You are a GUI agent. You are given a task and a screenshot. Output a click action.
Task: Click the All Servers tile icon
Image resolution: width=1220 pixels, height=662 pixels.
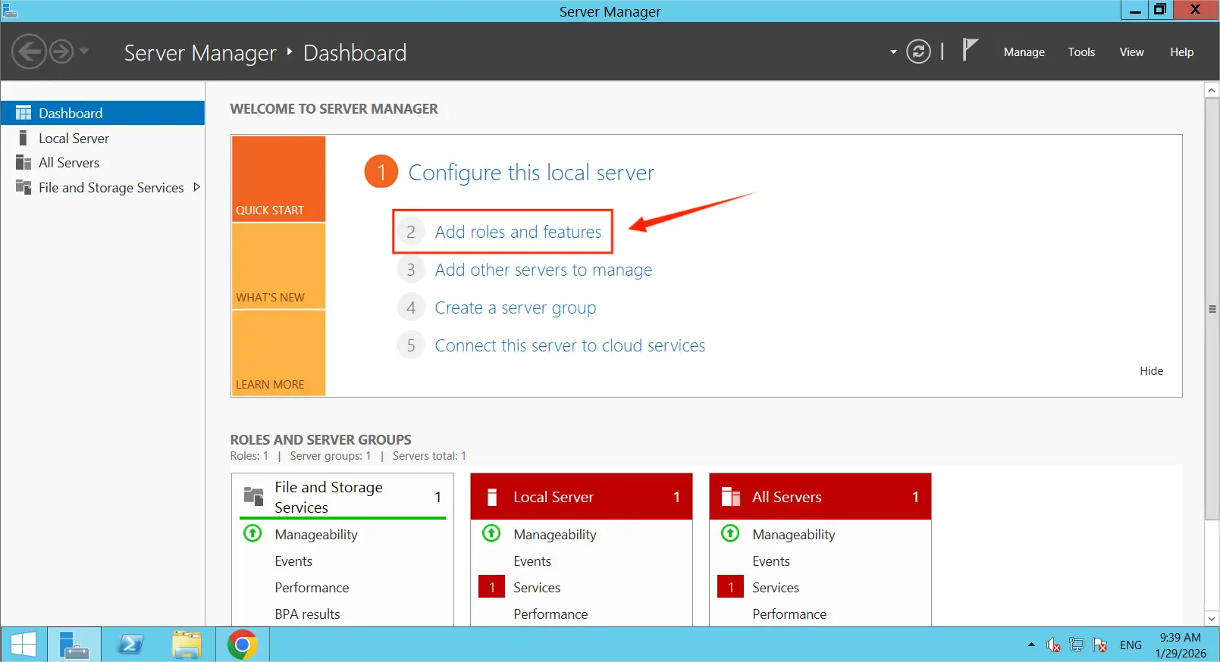731,497
